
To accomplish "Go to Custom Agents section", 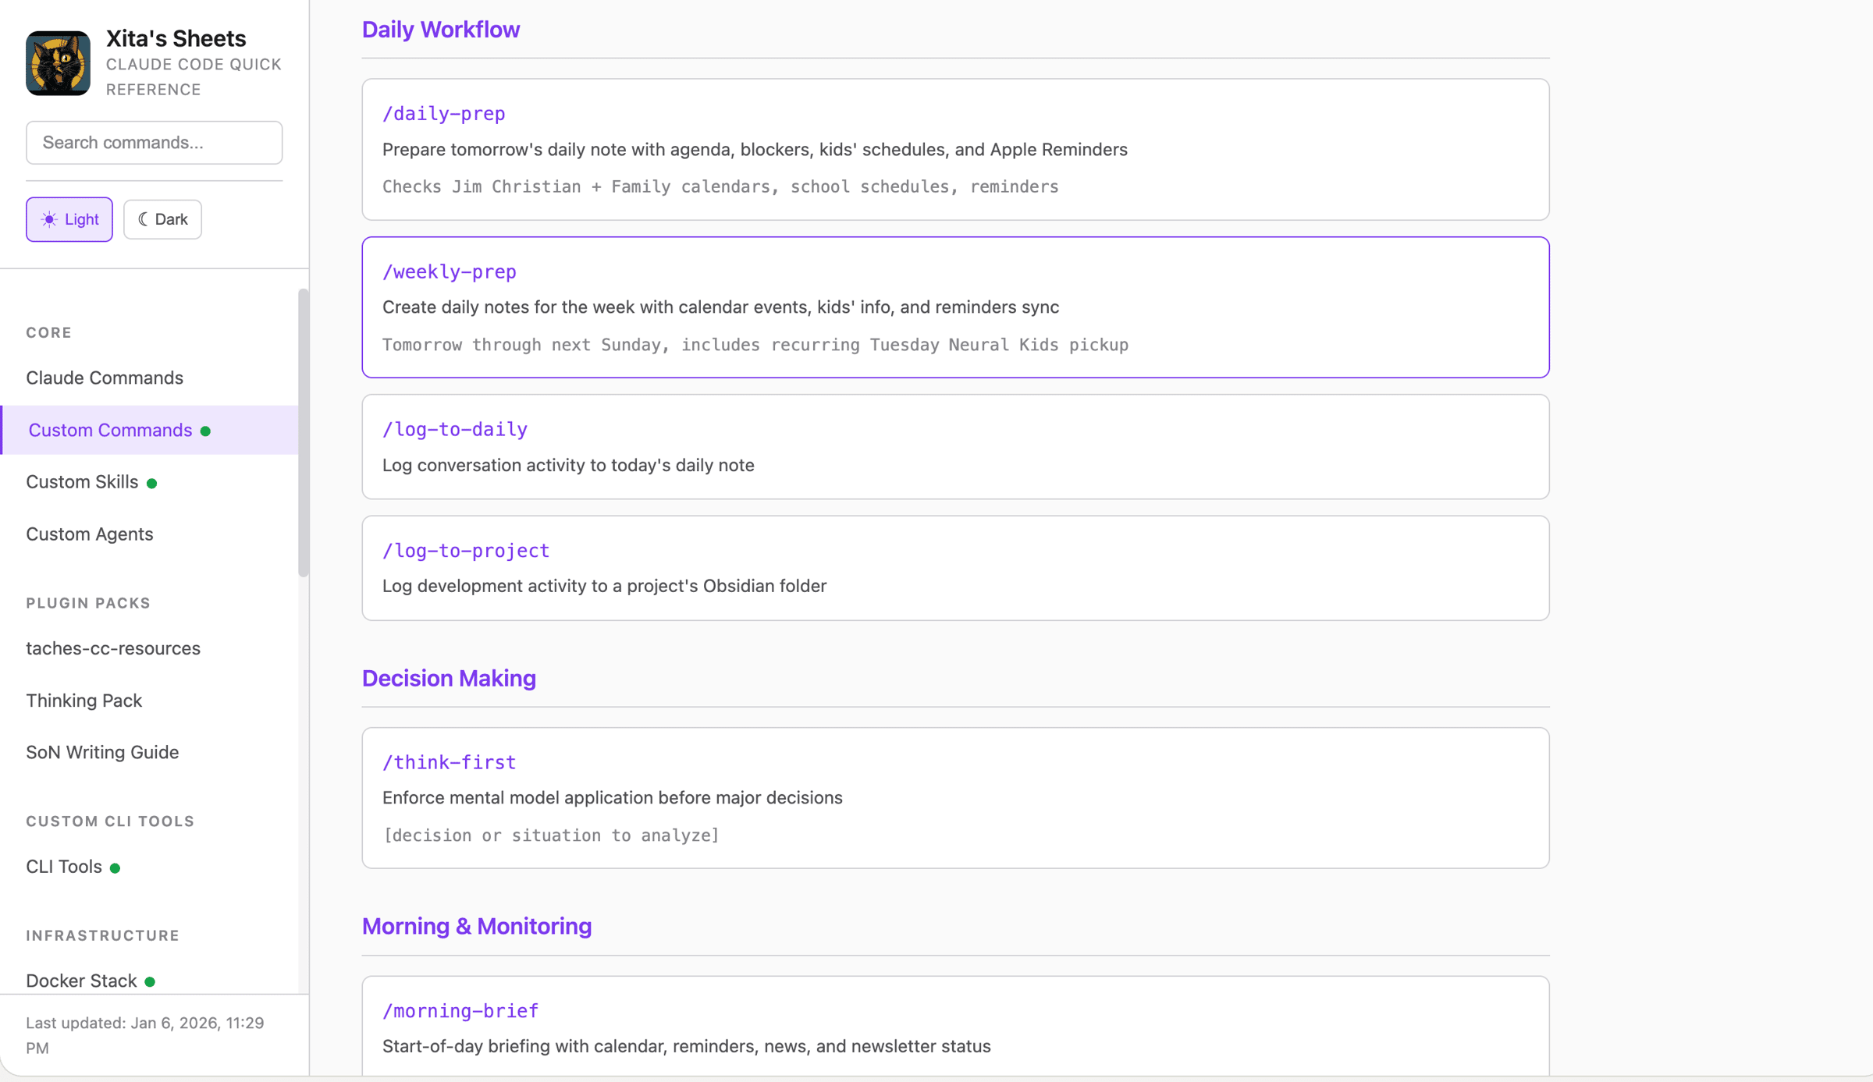I will pyautogui.click(x=90, y=534).
